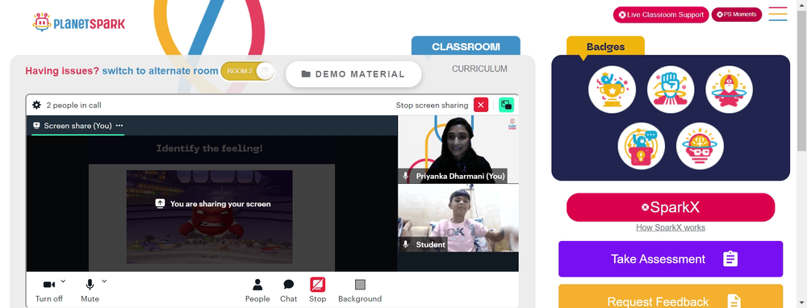Open call settings gear icon
The image size is (807, 308).
pyautogui.click(x=36, y=105)
